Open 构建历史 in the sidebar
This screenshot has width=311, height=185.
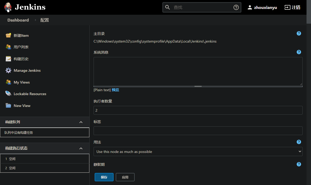(x=21, y=59)
